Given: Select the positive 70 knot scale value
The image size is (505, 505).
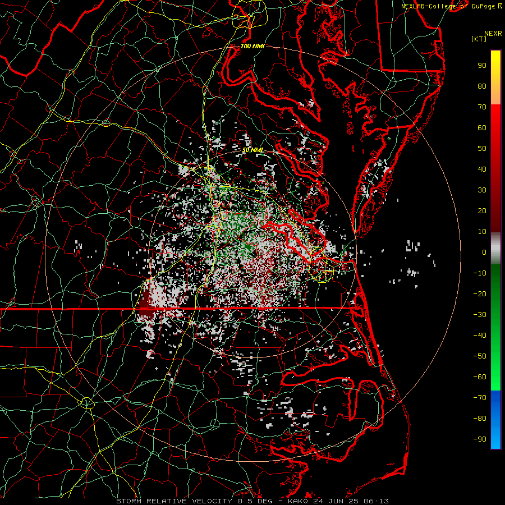Looking at the screenshot, I should point(482,107).
